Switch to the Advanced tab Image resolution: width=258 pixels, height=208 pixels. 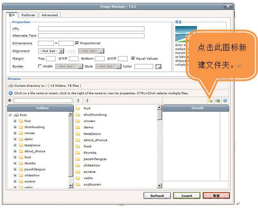50,15
